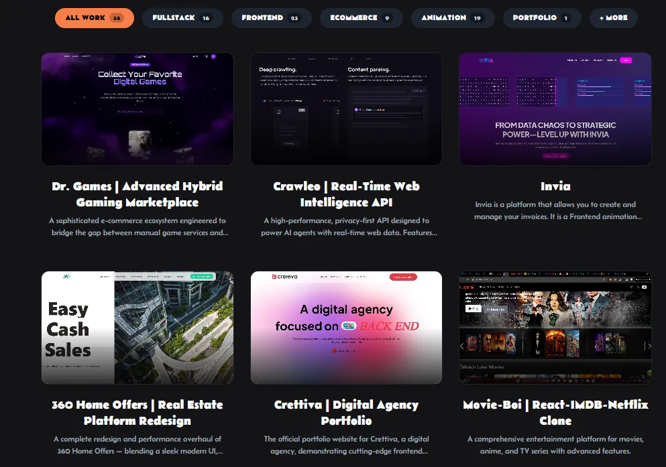The width and height of the screenshot is (666, 467).
Task: Open the Invia project title
Action: [x=555, y=186]
